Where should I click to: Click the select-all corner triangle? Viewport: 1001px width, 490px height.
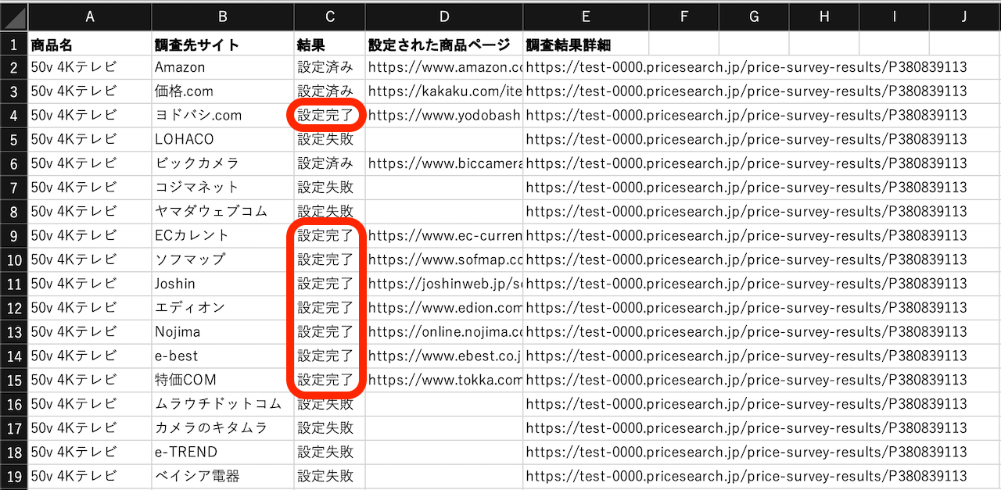[14, 16]
